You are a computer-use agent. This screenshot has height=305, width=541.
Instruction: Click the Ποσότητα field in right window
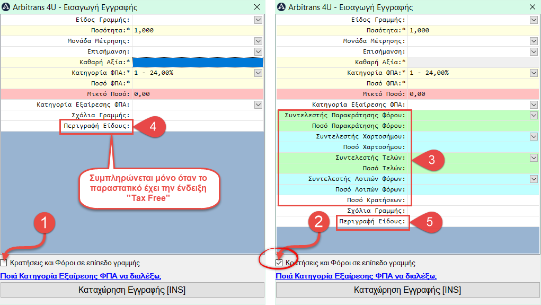point(473,30)
